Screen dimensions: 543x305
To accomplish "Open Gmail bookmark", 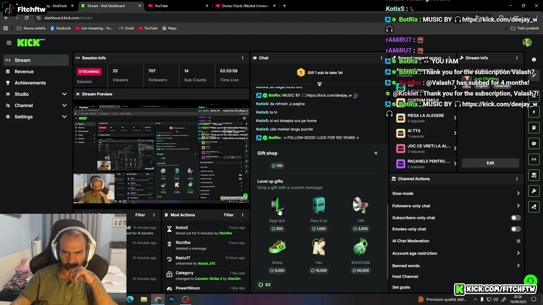I will click(x=126, y=28).
